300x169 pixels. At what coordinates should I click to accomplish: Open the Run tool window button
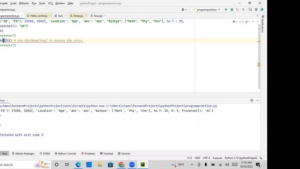point(4,154)
